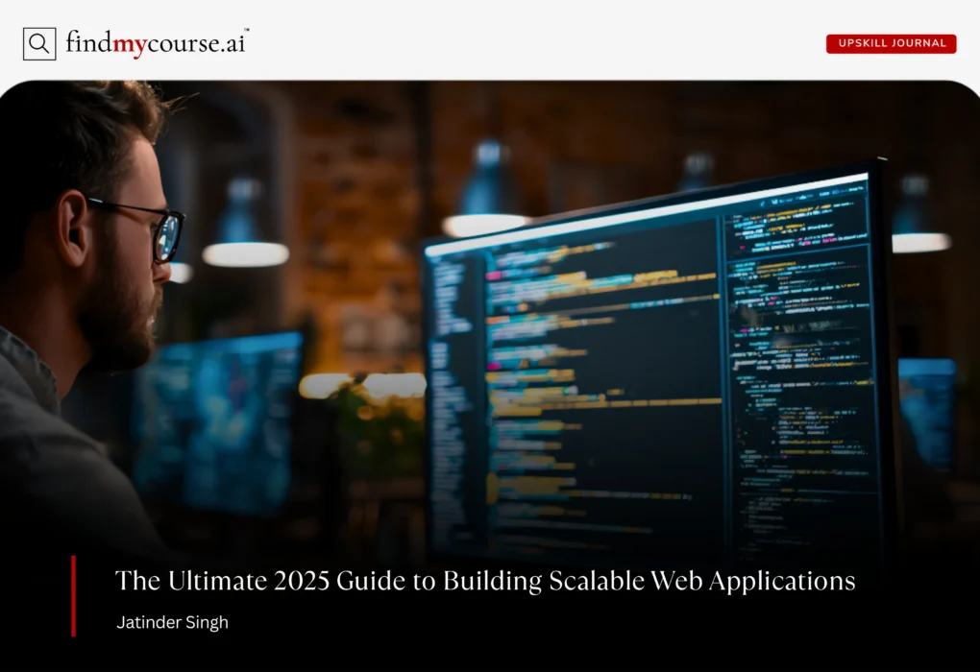Screen dimensions: 980x672
Task: Click the empty white header area
Action: click(528, 43)
